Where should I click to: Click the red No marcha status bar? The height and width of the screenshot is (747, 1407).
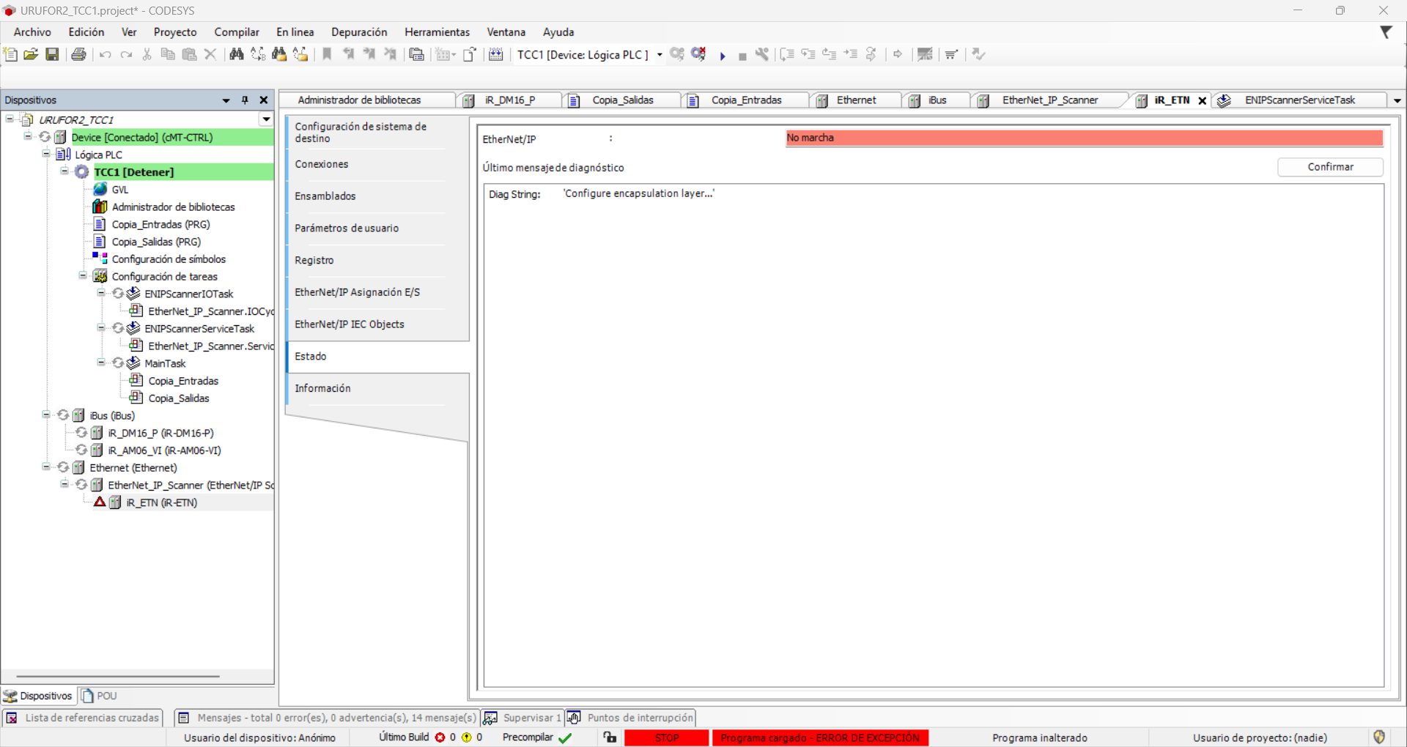coord(1083,138)
